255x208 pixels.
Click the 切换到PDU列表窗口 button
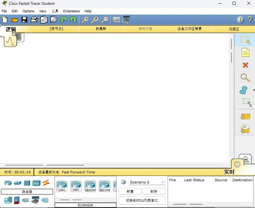pyautogui.click(x=142, y=200)
